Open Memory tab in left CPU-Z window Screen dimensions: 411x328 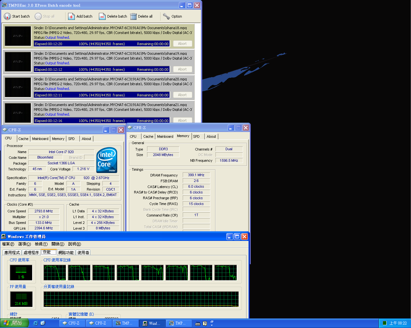[58, 139]
